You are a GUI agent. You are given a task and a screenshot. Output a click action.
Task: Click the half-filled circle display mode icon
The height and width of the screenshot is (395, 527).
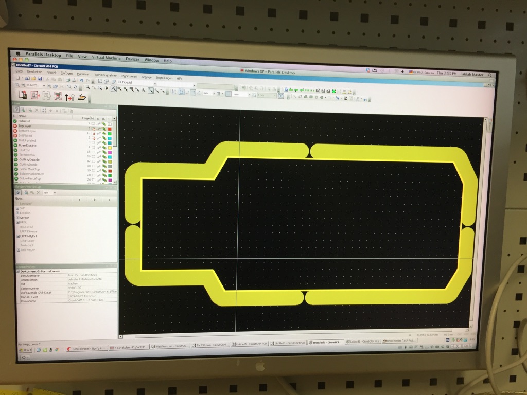click(x=106, y=88)
